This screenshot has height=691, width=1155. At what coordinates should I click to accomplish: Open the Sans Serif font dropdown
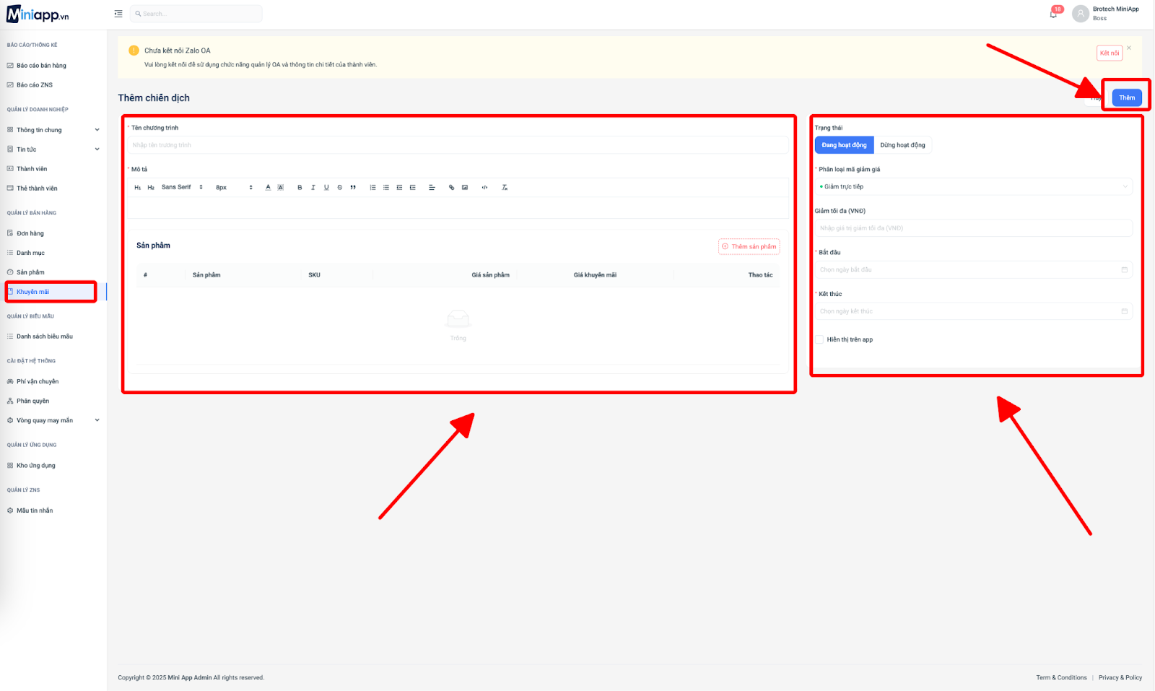[x=182, y=188]
